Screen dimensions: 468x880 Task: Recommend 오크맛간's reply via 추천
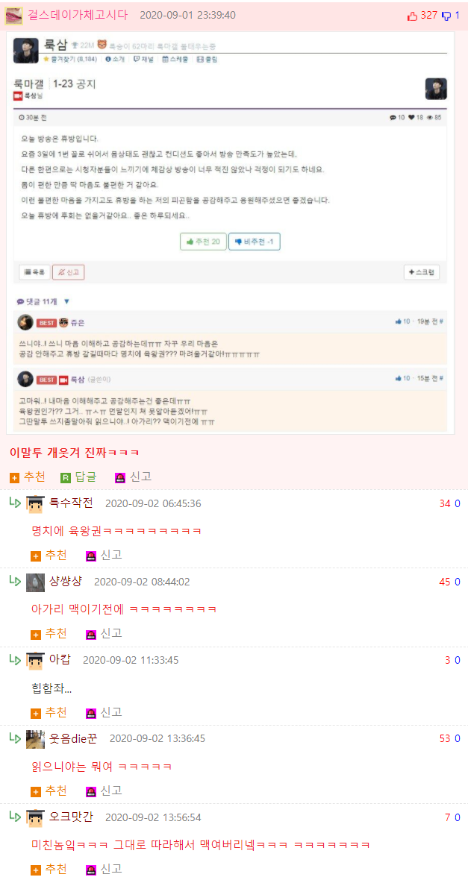(49, 870)
